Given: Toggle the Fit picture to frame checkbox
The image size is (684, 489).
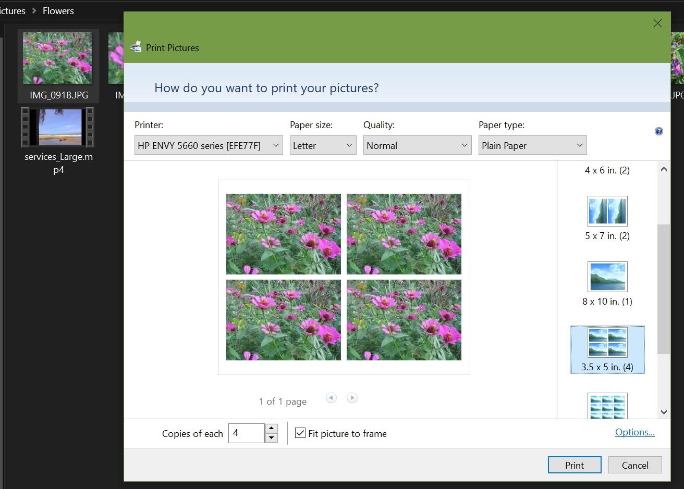Looking at the screenshot, I should click(x=300, y=433).
